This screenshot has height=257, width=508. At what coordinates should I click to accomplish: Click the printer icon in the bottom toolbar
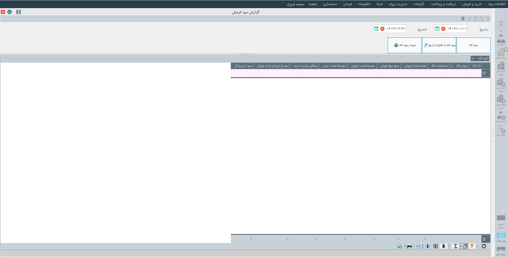click(x=409, y=246)
